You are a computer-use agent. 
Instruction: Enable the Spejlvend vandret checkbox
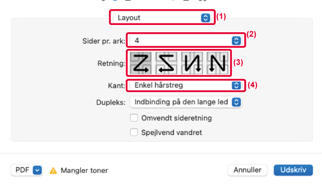(134, 132)
